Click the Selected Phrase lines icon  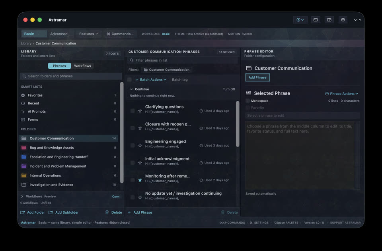click(x=248, y=93)
